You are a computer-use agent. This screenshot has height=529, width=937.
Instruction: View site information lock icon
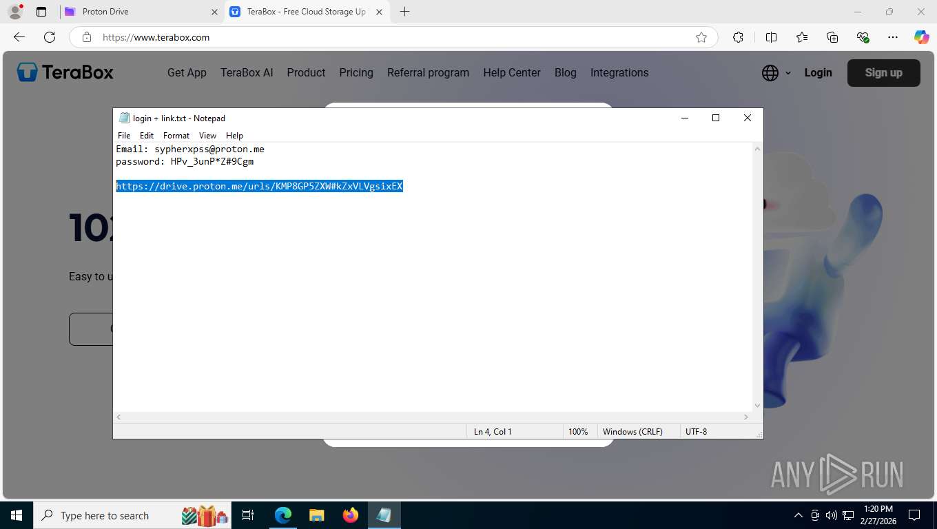pyautogui.click(x=87, y=37)
